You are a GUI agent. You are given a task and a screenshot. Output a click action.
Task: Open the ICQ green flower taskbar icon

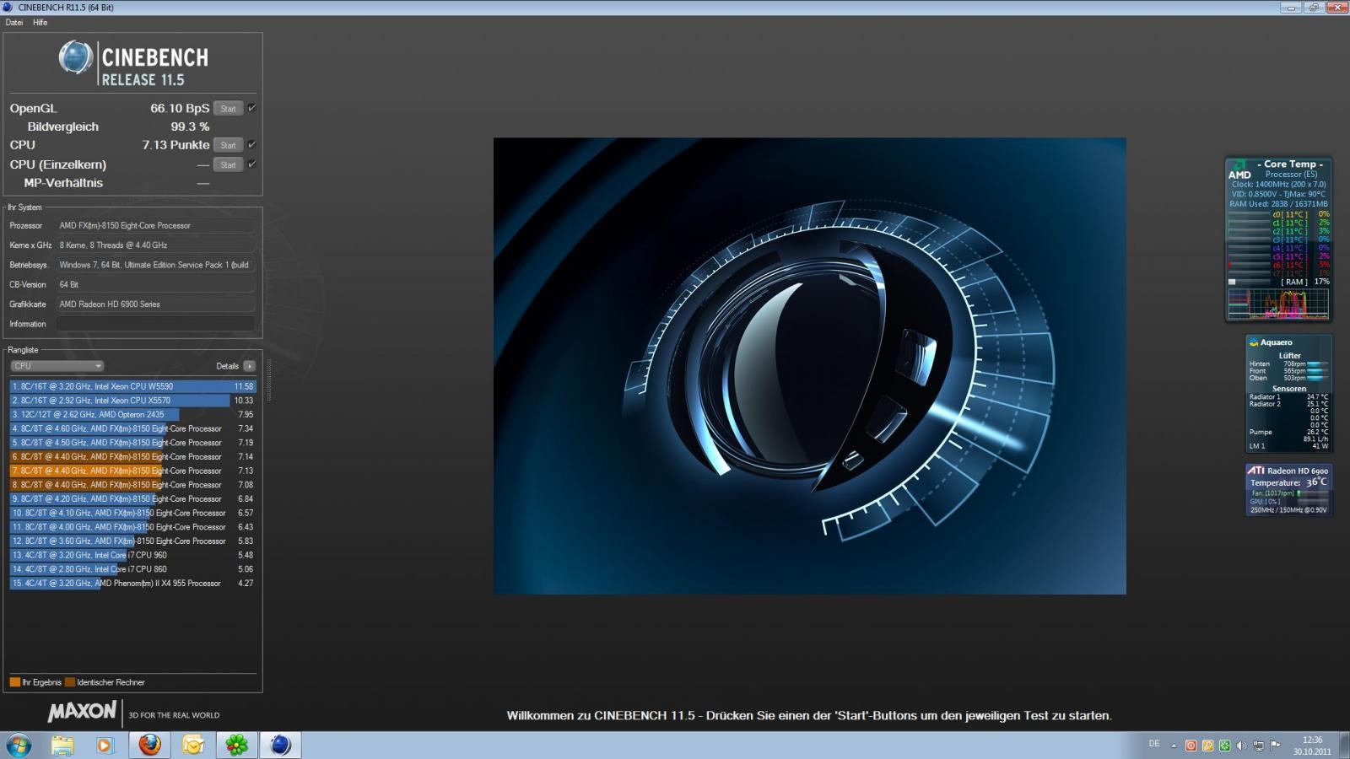[x=236, y=746]
